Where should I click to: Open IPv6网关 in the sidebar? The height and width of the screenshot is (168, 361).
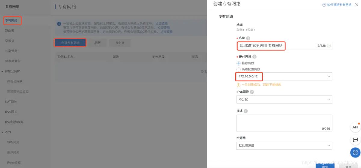[11, 112]
